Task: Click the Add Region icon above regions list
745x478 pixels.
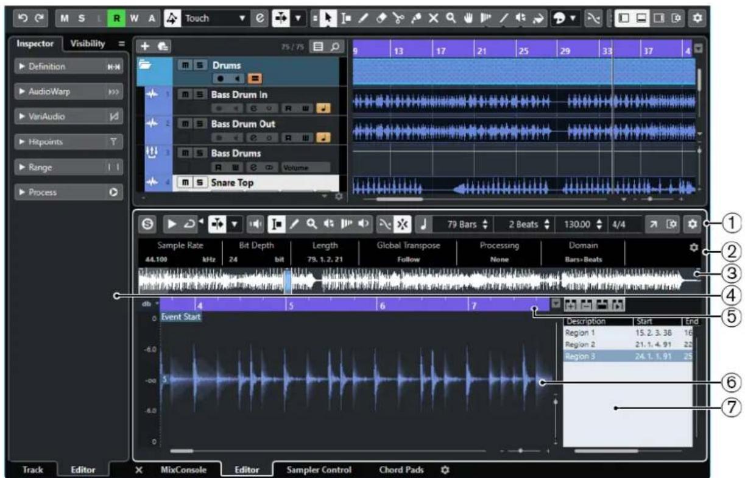Action: [x=571, y=304]
